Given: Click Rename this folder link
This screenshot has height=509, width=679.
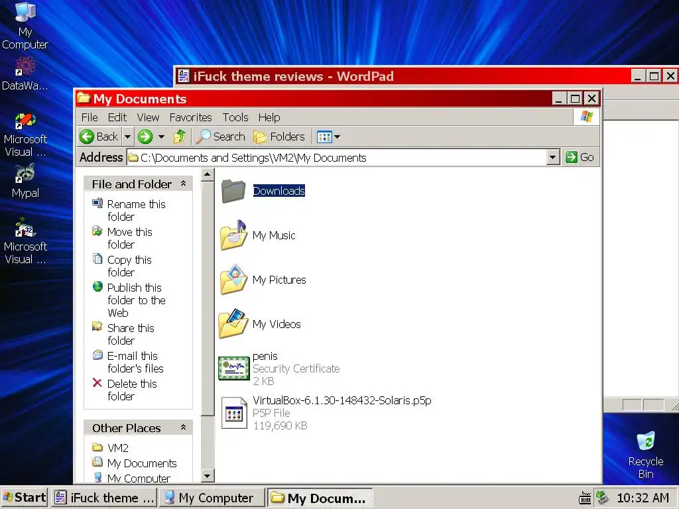Looking at the screenshot, I should pos(135,210).
